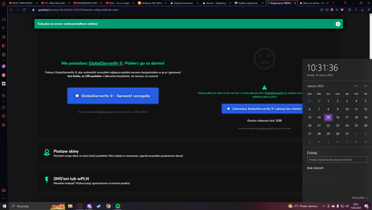Open GX Corner gamepad icon in sidebar
The width and height of the screenshot is (372, 210).
4,19
